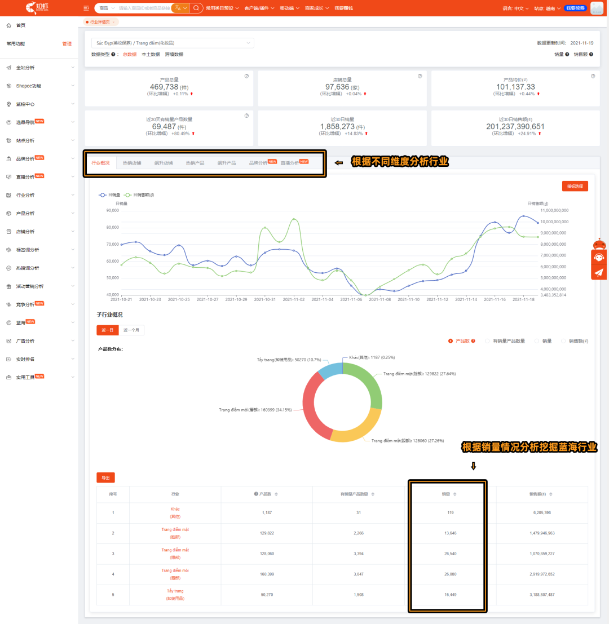Switch to the 飙升产品 tab
609x624 pixels.
click(x=227, y=163)
